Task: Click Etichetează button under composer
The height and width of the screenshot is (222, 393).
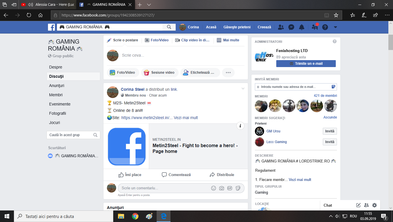Action: coord(200,73)
